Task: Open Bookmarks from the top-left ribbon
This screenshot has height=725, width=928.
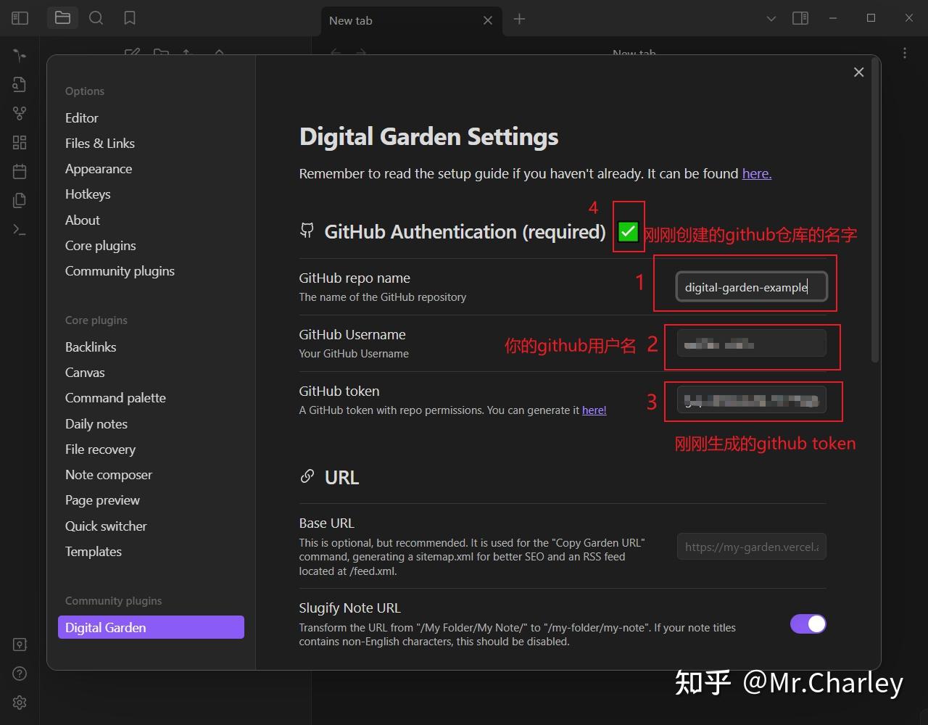Action: click(130, 17)
